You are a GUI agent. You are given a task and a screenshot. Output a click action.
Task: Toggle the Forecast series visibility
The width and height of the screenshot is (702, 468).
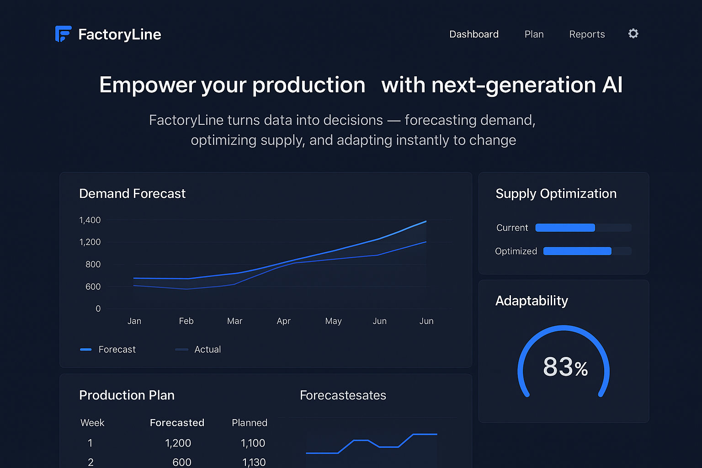[x=108, y=349]
